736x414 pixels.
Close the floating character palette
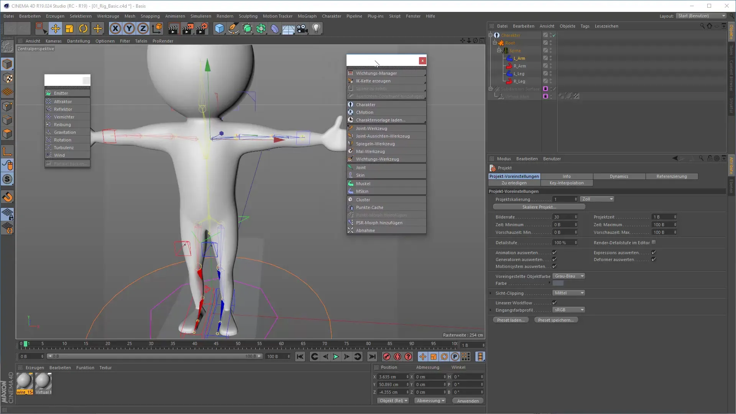point(422,61)
